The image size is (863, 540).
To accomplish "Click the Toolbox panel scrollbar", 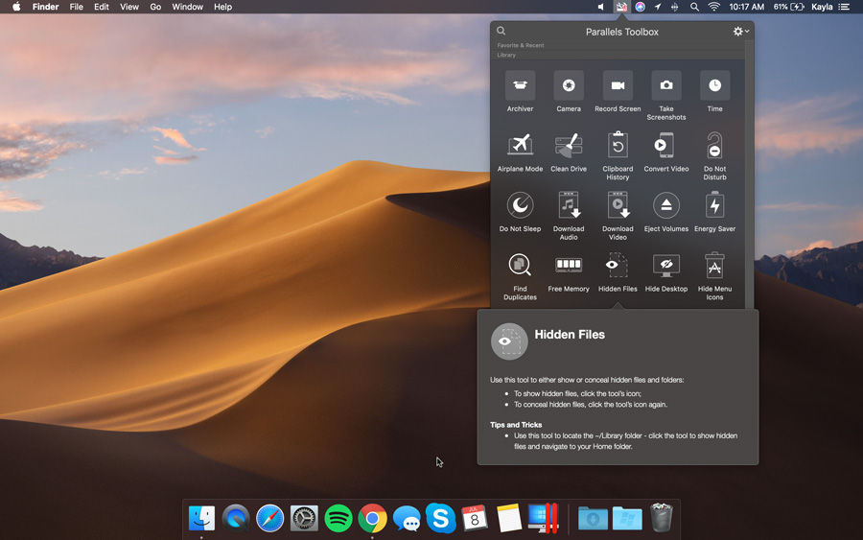I will pos(749,176).
